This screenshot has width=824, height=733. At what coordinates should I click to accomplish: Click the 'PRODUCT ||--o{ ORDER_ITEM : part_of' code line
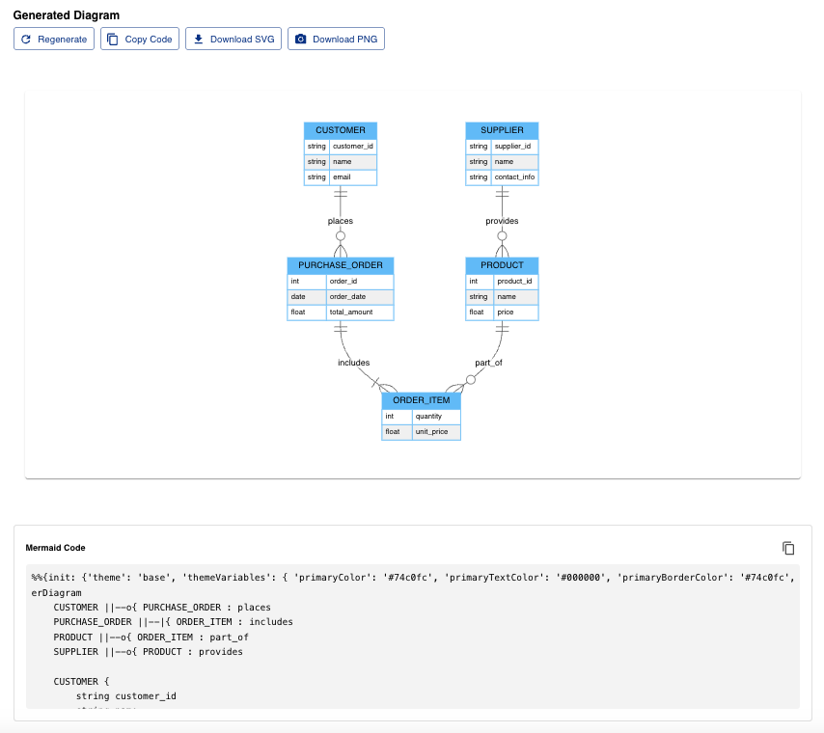tap(151, 638)
